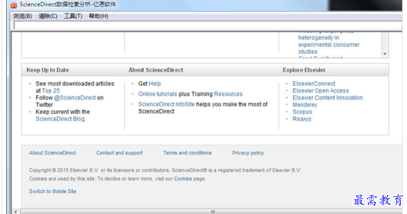This screenshot has width=407, height=214.
Task: Click the 'Keep Up to Date' heading
Action: click(x=48, y=70)
